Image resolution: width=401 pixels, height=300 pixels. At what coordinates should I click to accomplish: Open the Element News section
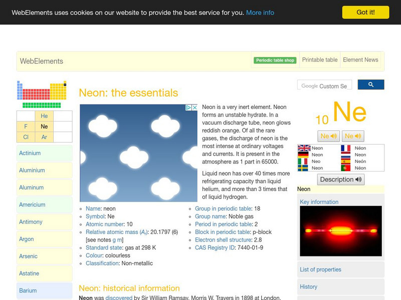pyautogui.click(x=360, y=59)
